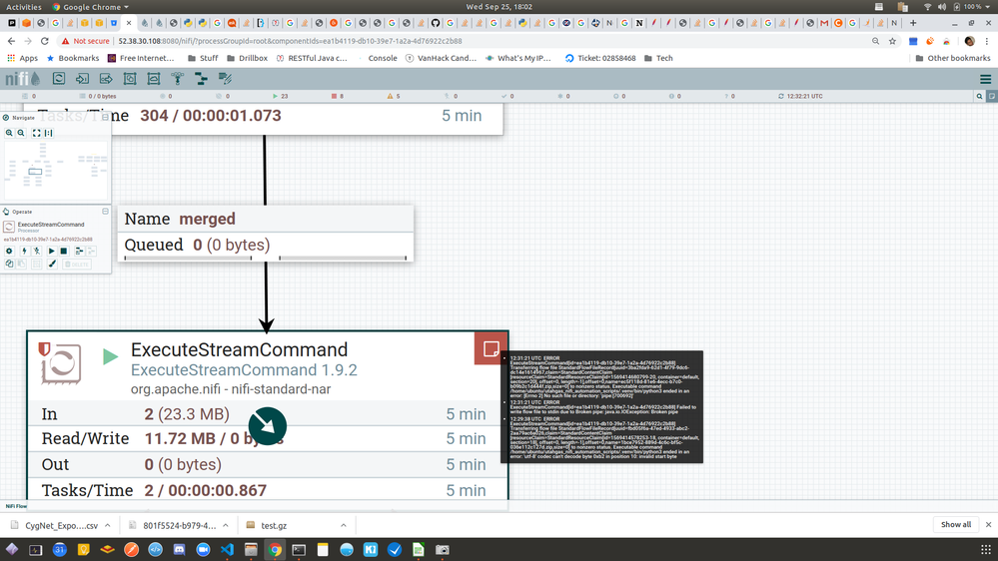Click the create template icon in Operate

[79, 252]
